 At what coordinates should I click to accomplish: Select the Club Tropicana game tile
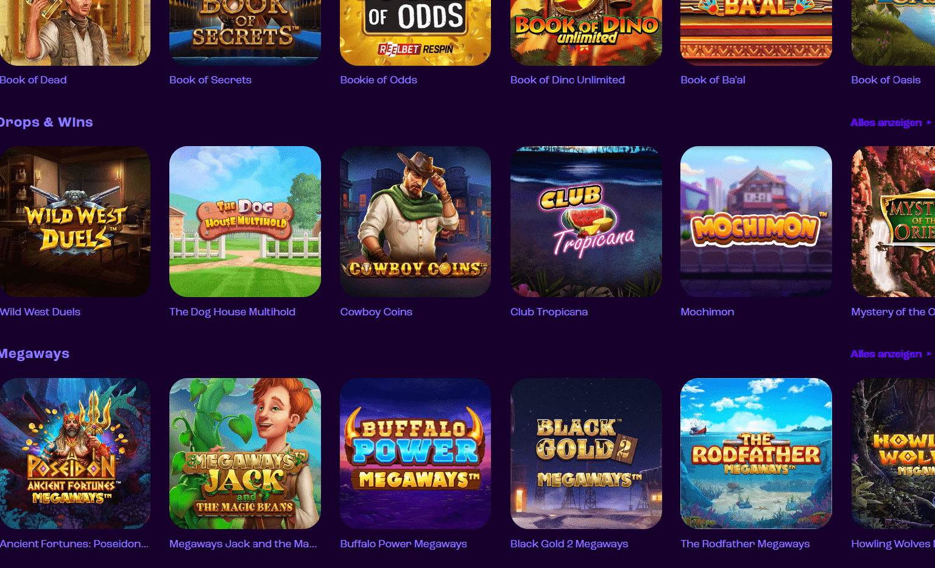(x=586, y=222)
